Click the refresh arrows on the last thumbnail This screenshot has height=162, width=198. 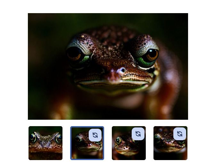pyautogui.click(x=180, y=134)
